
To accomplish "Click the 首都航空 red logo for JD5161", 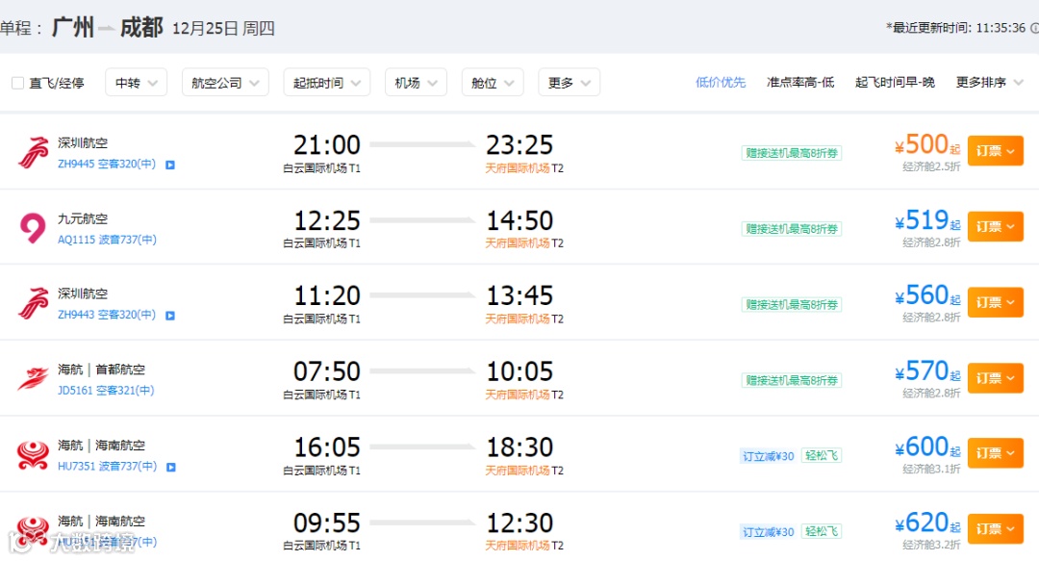I will point(33,378).
